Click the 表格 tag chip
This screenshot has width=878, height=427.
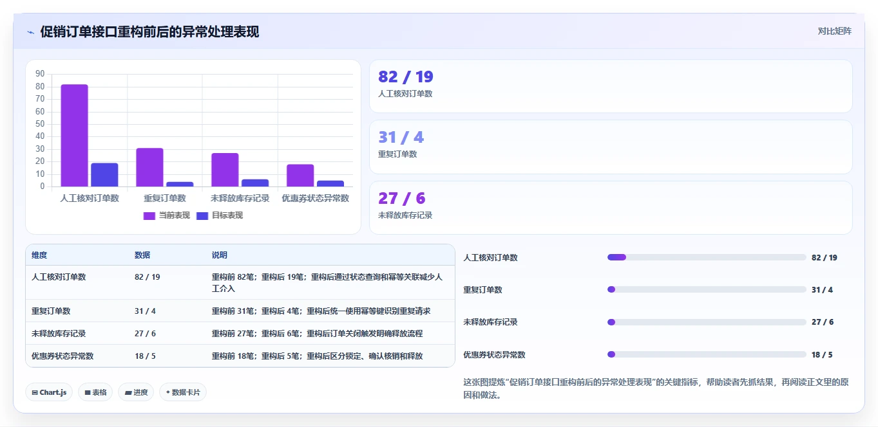point(95,392)
